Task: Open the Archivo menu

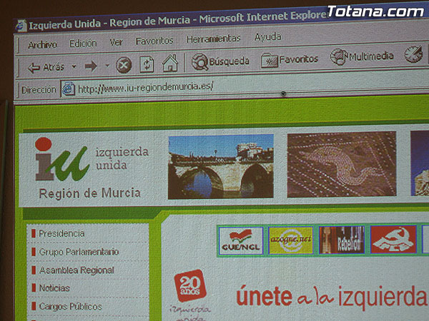Action: (42, 45)
